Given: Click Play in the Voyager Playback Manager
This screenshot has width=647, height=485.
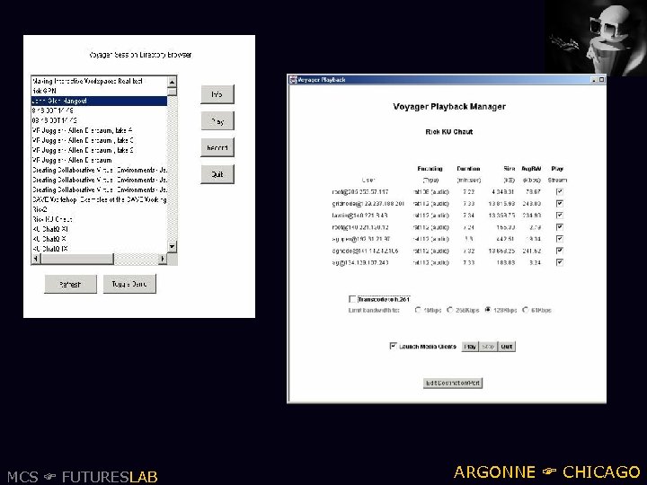Looking at the screenshot, I should (470, 347).
